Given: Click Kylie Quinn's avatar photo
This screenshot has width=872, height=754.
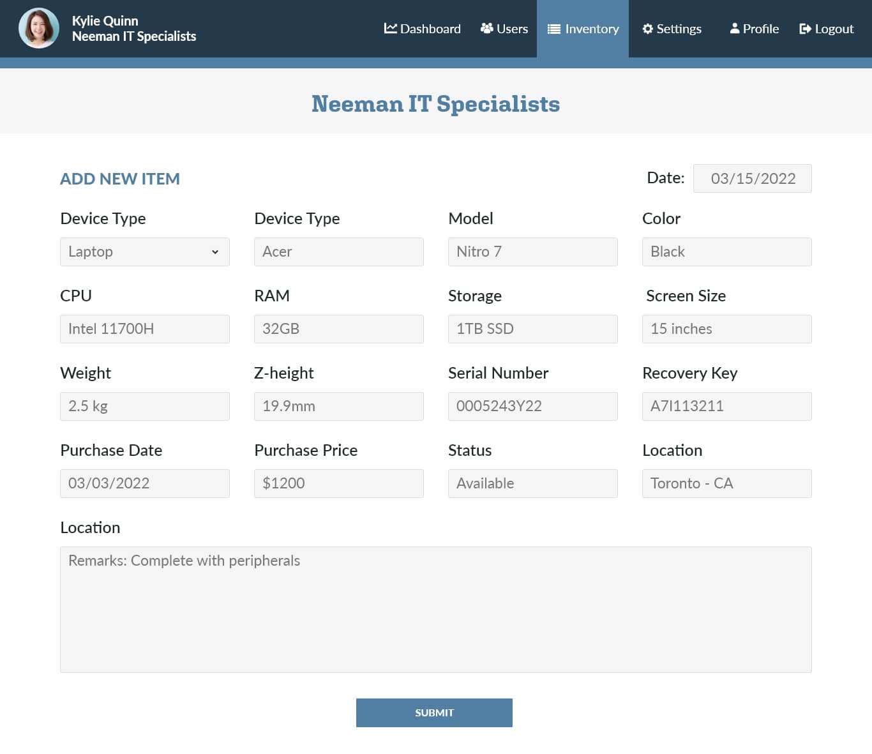Looking at the screenshot, I should click(x=39, y=29).
